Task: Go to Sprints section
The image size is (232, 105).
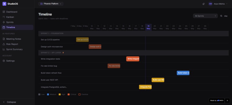Action: [x=17, y=22]
